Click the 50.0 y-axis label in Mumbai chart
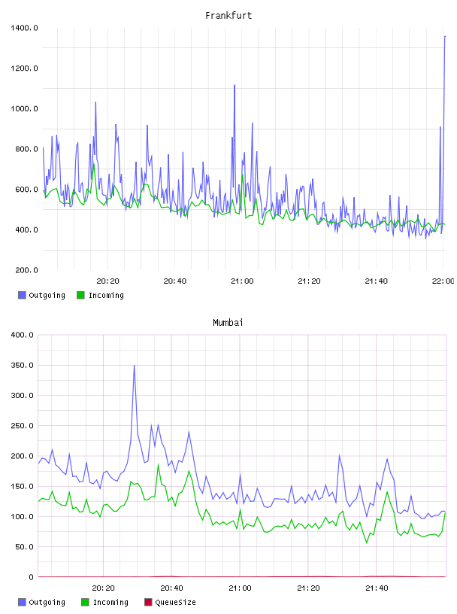Image resolution: width=457 pixels, height=614 pixels. click(24, 546)
